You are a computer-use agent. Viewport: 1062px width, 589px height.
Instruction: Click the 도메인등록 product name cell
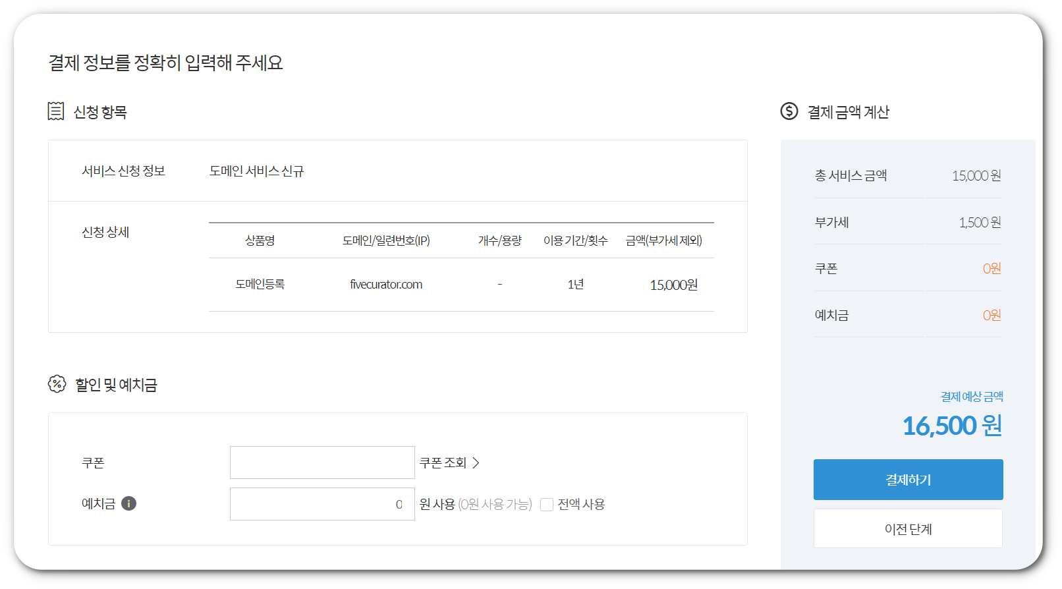pyautogui.click(x=260, y=284)
